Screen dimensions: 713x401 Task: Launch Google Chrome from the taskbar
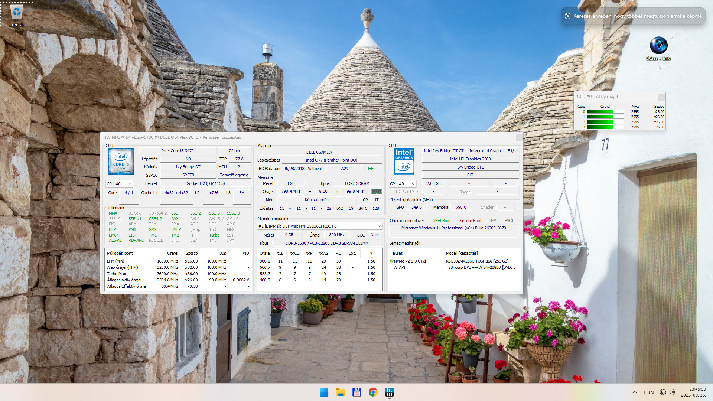[x=373, y=392]
